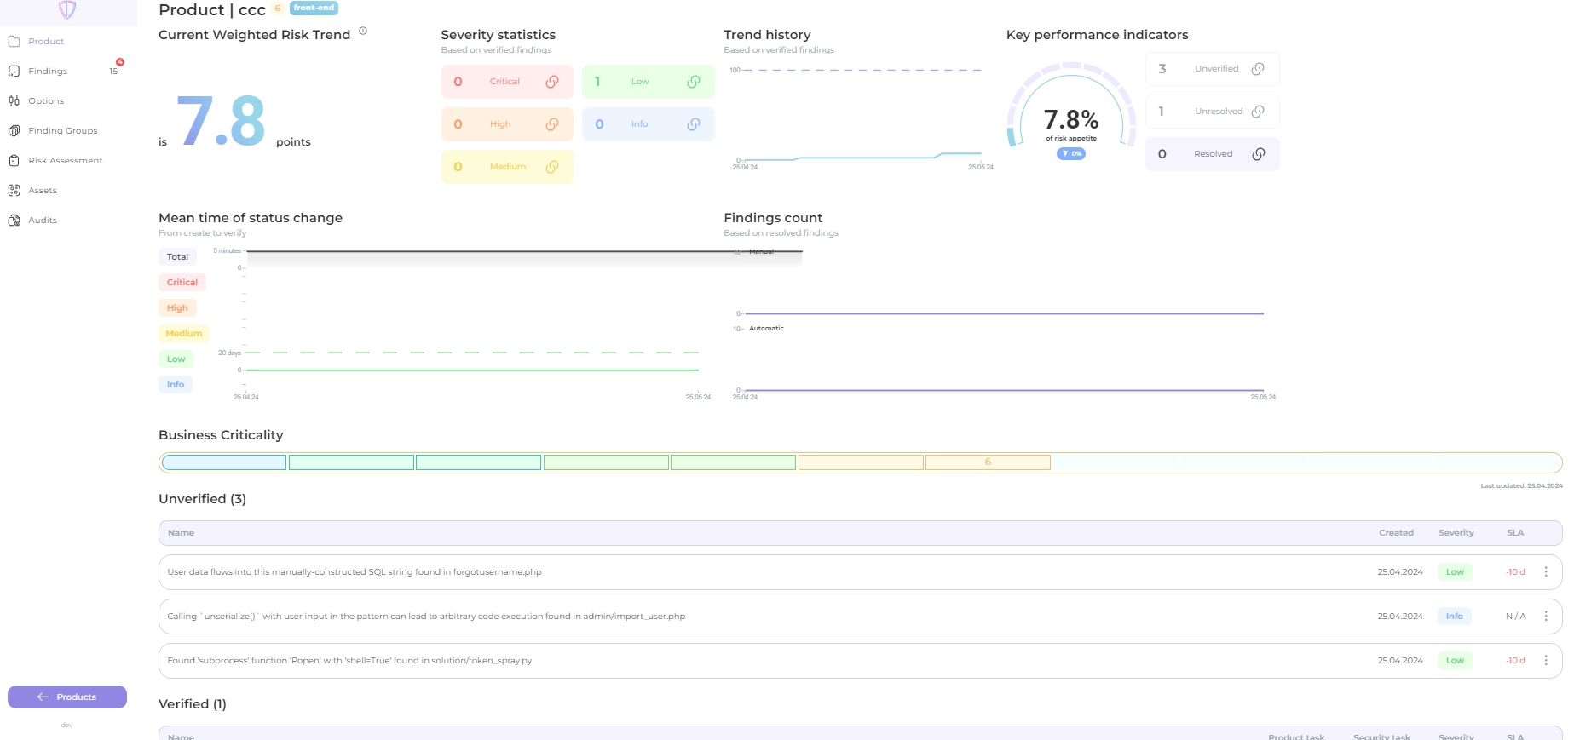Toggle the Medium series filter chip
This screenshot has width=1574, height=740.
pos(183,334)
